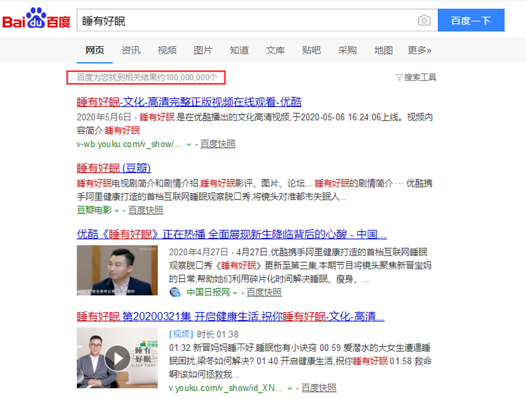Focus the search box containing 睡有好眠

[257, 20]
